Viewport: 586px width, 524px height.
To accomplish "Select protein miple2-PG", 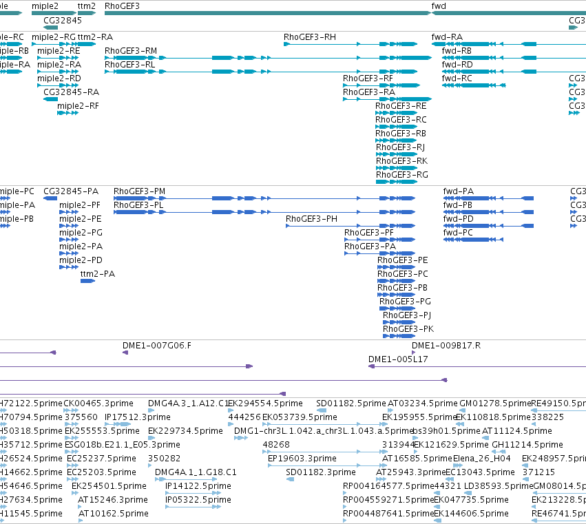I will tap(81, 233).
